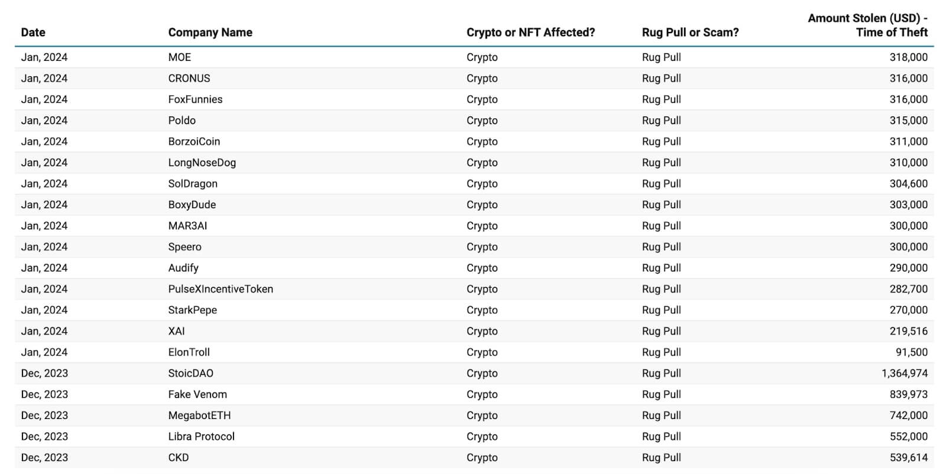The width and height of the screenshot is (946, 474).
Task: Select the Fake Venom company name cell
Action: 197,395
